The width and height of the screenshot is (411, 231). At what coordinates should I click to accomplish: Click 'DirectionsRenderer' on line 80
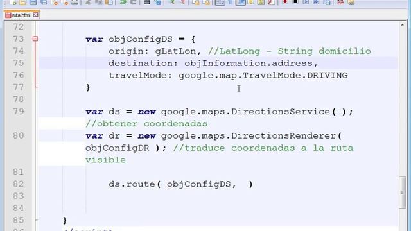pyautogui.click(x=284, y=135)
